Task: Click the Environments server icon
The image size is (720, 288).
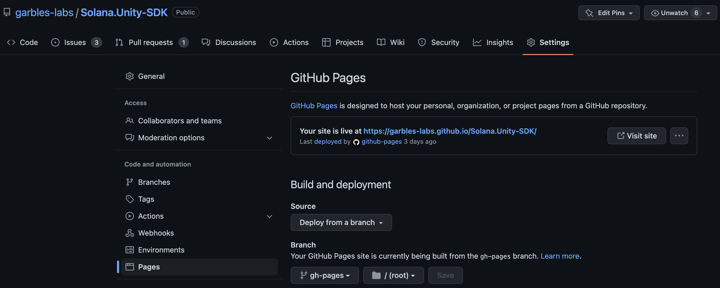Action: coord(129,250)
